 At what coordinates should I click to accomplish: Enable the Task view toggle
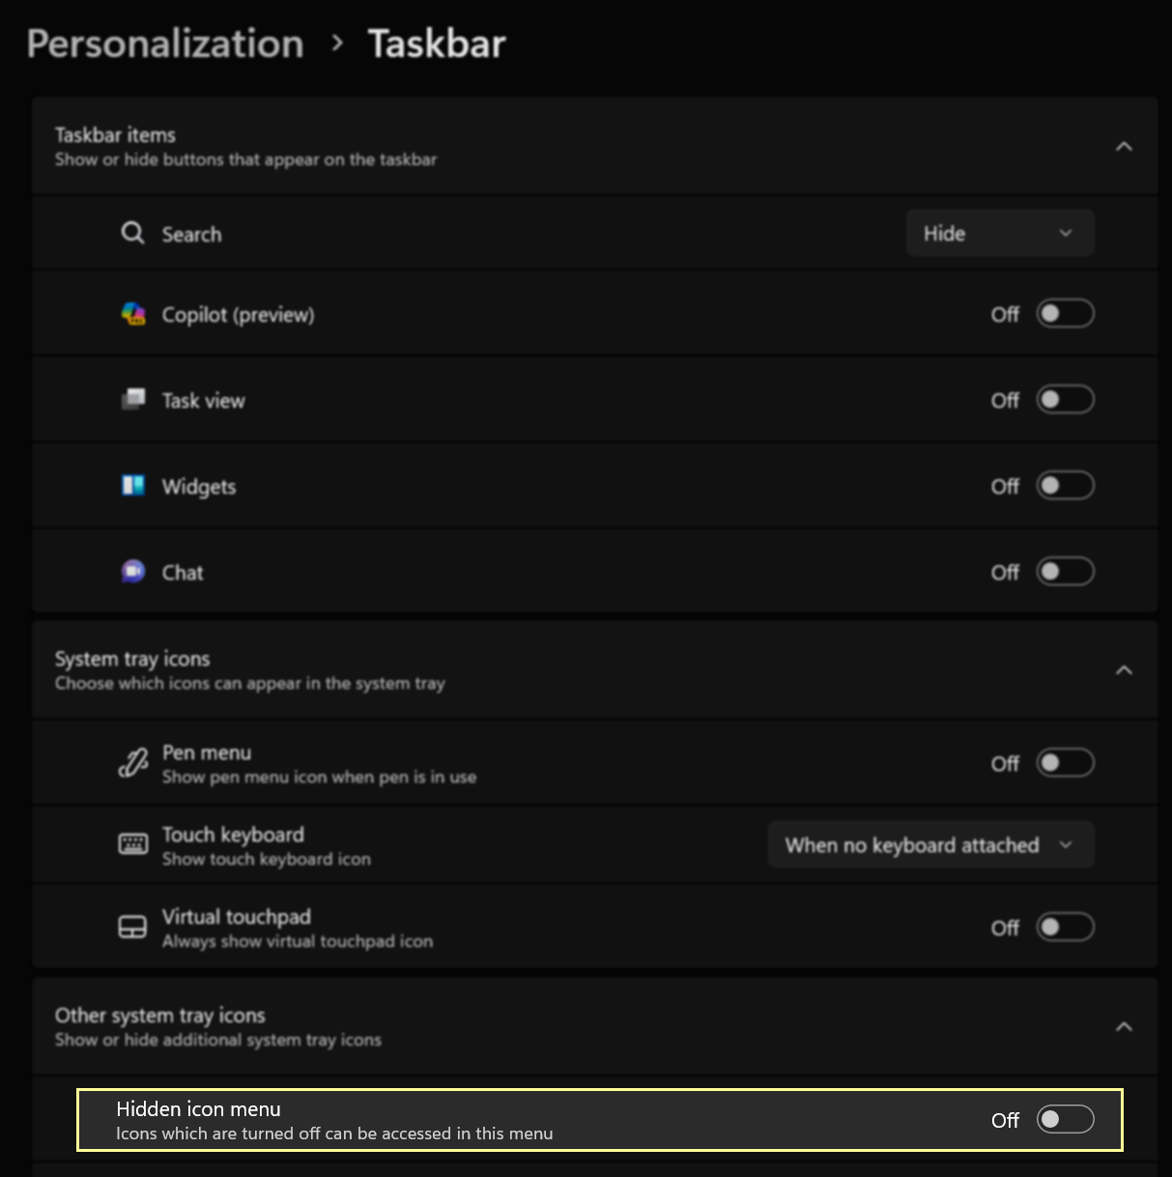1065,399
